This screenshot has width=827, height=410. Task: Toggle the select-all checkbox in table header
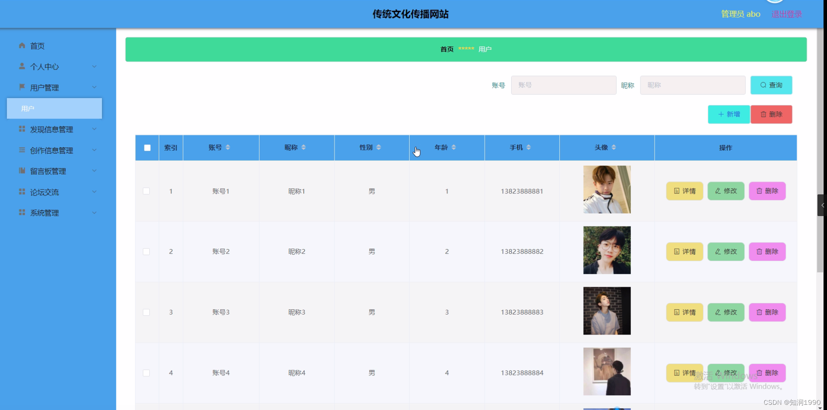tap(147, 148)
